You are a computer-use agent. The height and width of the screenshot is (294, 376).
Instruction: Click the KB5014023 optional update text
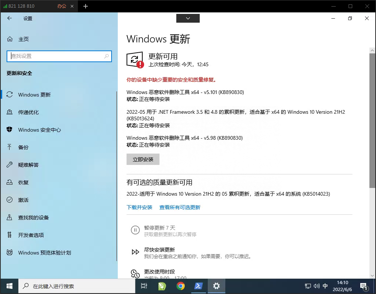click(228, 194)
